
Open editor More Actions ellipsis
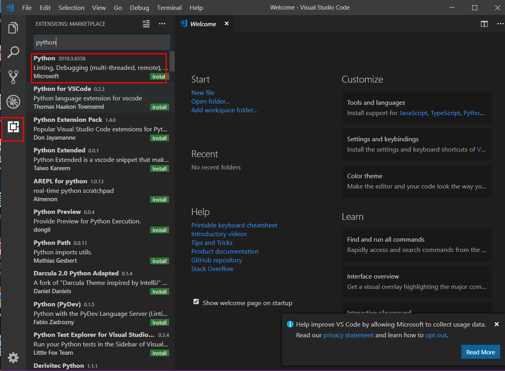point(500,24)
